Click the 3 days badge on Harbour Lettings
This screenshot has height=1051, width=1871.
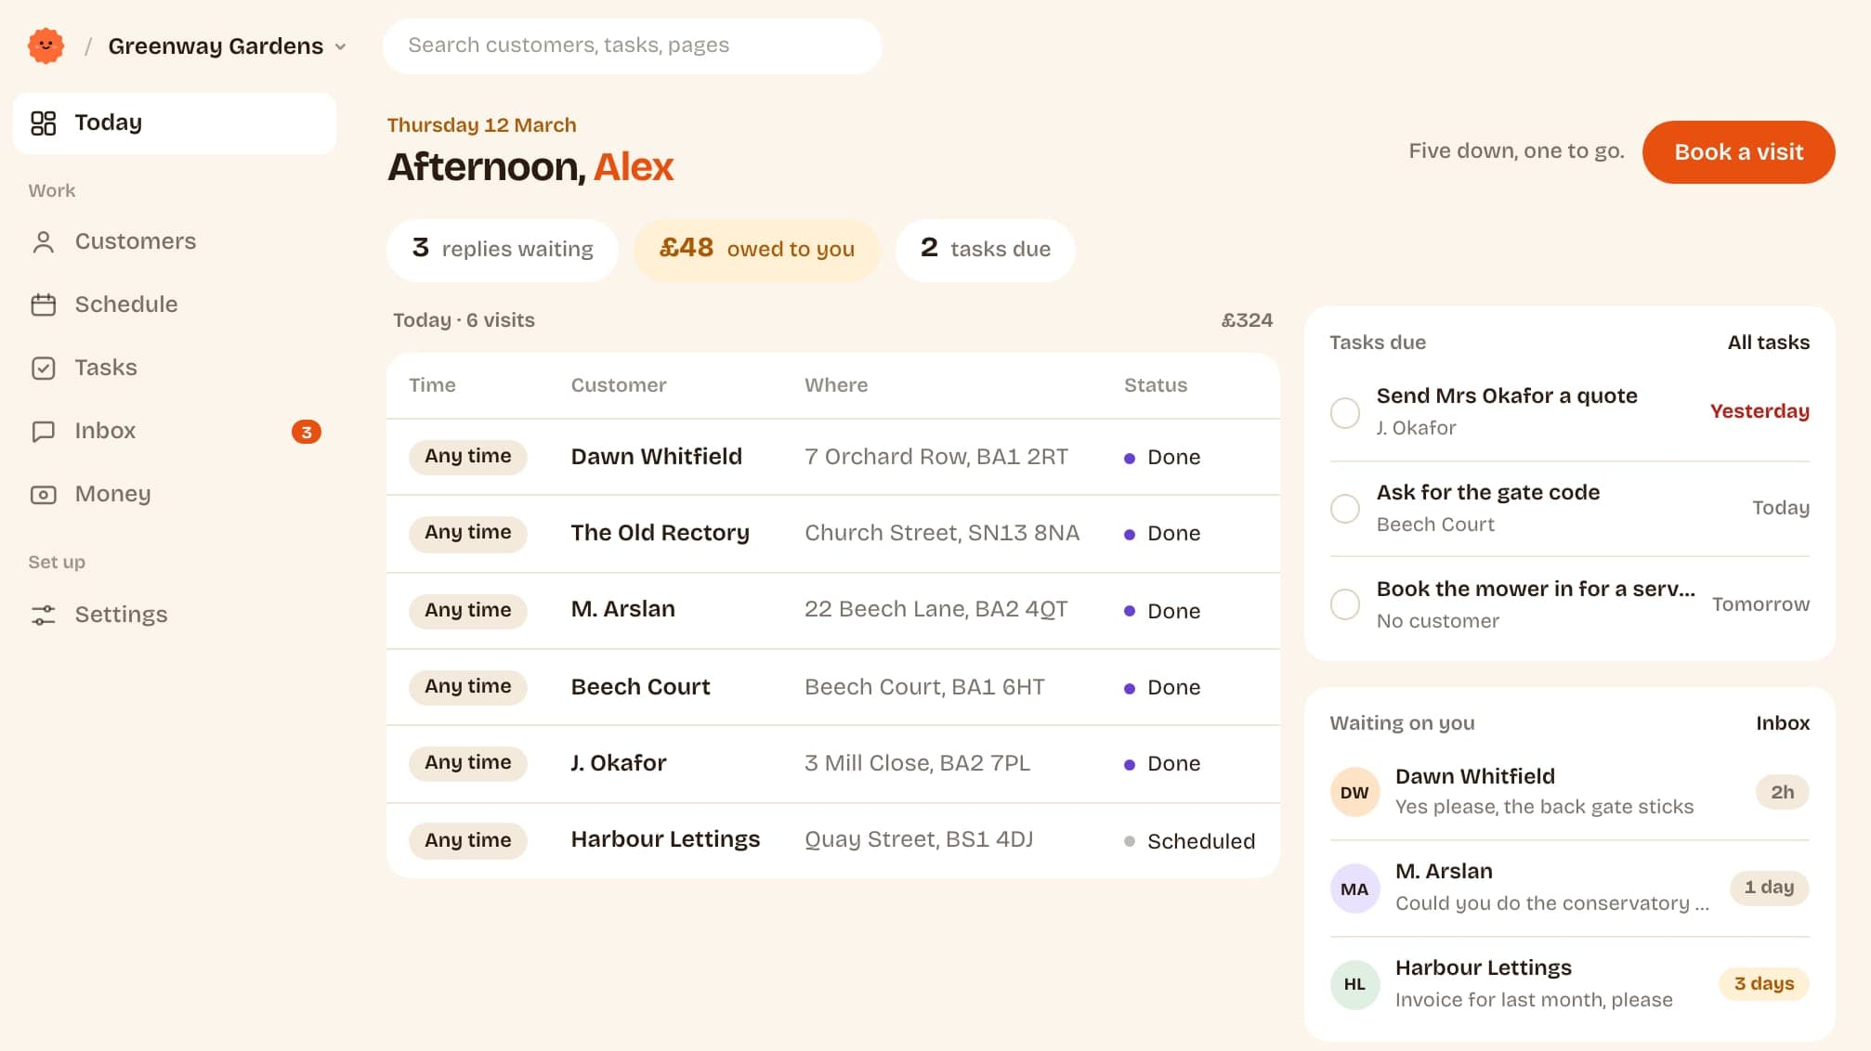[1763, 984]
